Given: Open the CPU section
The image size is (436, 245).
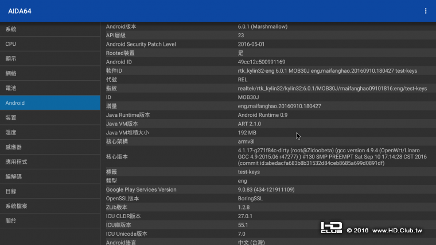Looking at the screenshot, I should tap(50, 44).
